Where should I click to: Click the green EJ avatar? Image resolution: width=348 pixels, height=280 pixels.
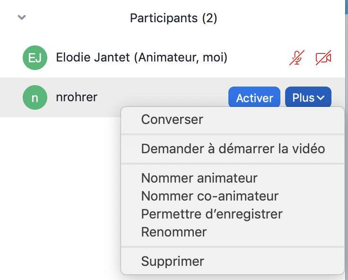pyautogui.click(x=35, y=58)
